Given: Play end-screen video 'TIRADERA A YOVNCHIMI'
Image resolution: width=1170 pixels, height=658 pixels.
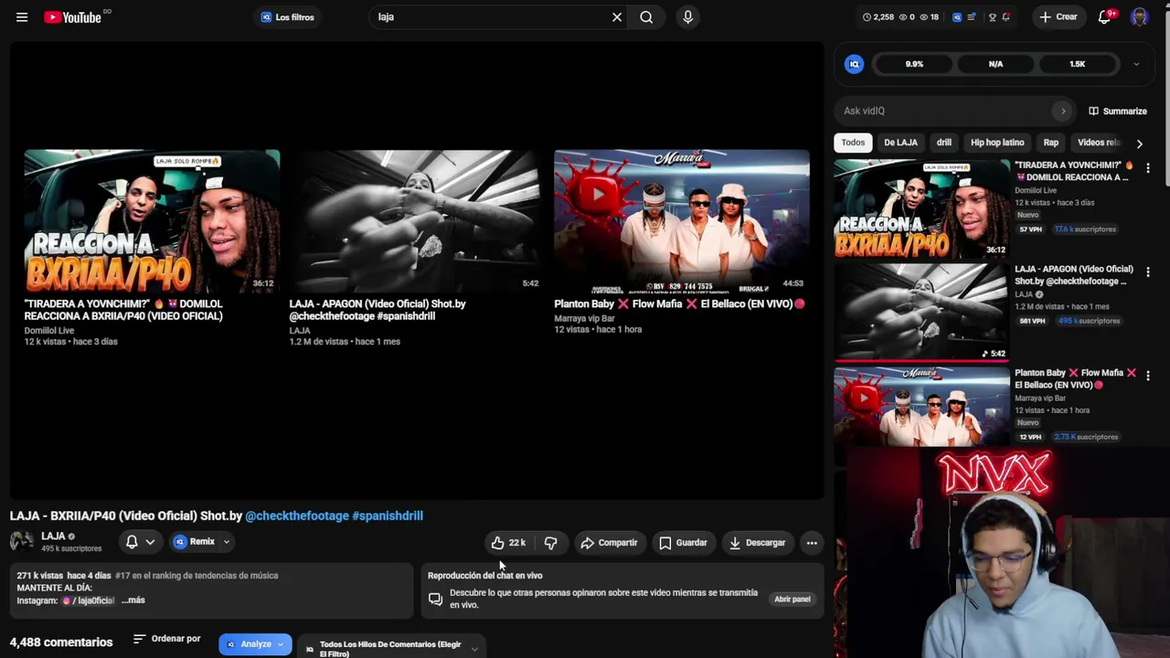Looking at the screenshot, I should tap(152, 221).
